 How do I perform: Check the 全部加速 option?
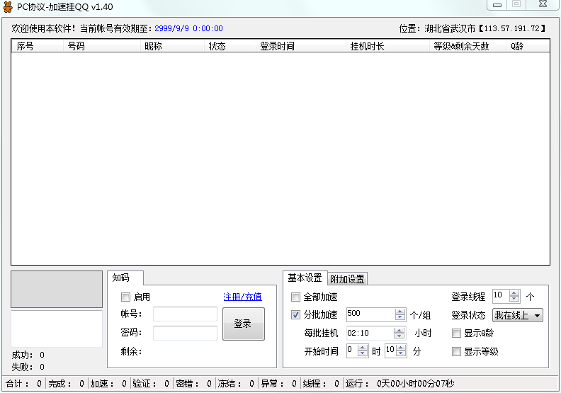(296, 297)
